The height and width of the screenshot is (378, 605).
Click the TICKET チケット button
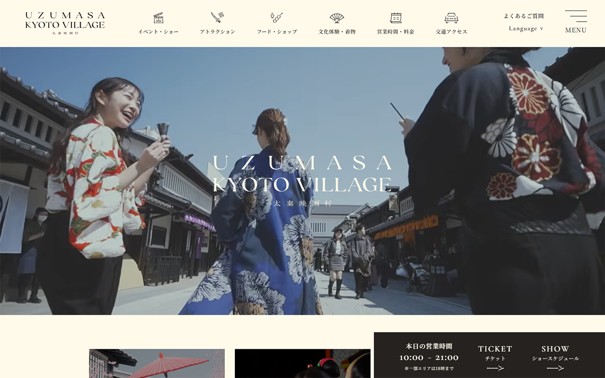click(x=495, y=358)
